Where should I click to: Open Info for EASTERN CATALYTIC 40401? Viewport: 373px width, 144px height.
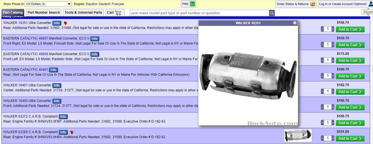click(x=53, y=70)
